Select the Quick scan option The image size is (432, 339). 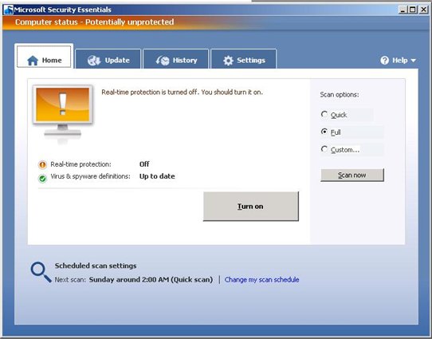click(324, 114)
